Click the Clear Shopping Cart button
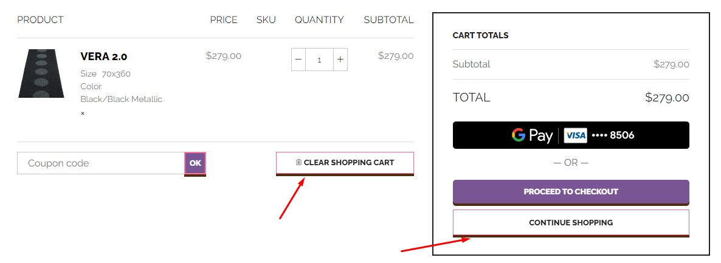 [x=345, y=163]
